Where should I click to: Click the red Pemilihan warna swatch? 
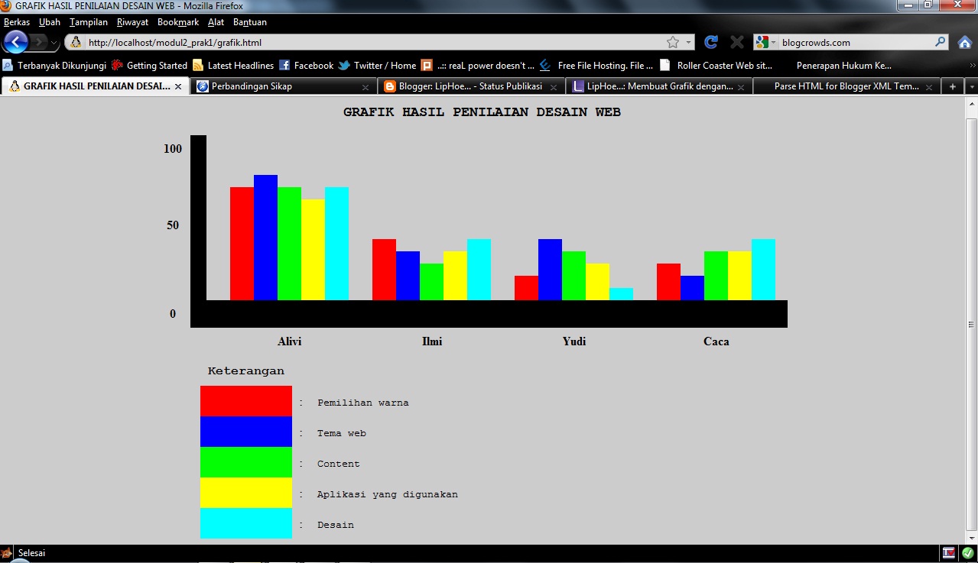(245, 399)
